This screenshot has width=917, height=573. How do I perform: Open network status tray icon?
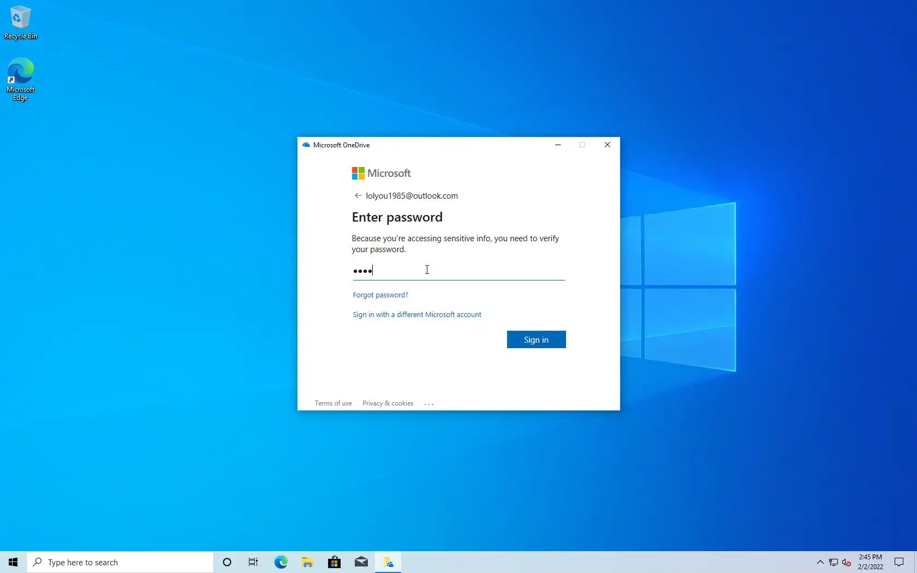tap(833, 562)
